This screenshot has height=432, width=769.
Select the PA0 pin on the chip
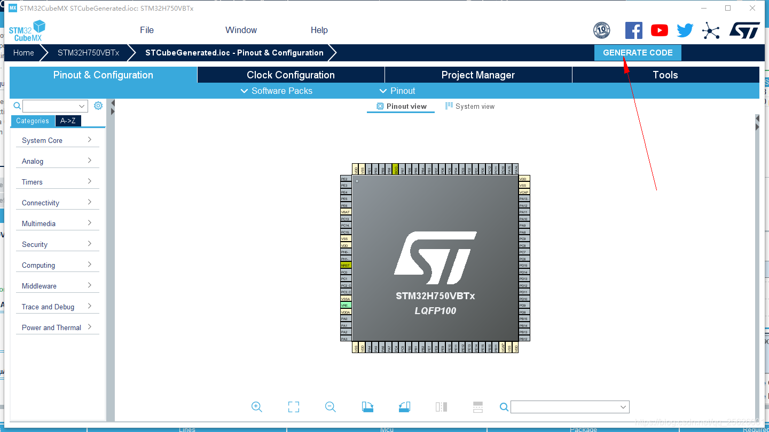click(x=346, y=318)
